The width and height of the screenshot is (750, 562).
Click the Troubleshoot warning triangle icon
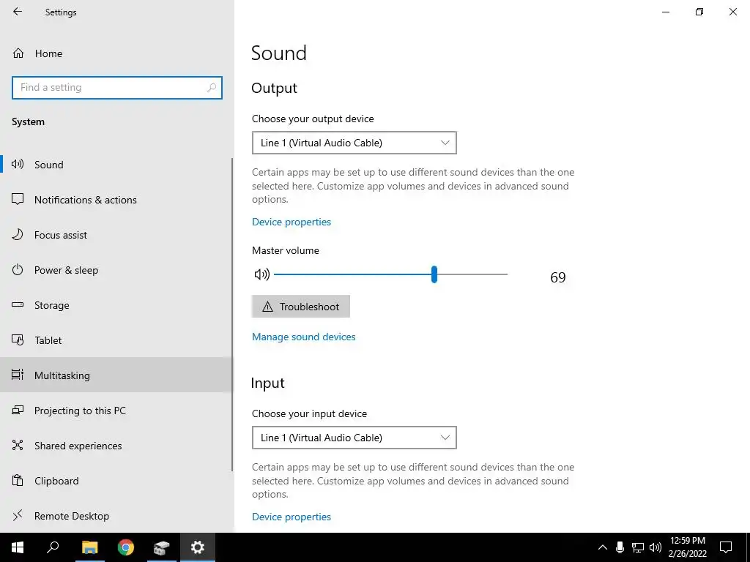pyautogui.click(x=268, y=307)
